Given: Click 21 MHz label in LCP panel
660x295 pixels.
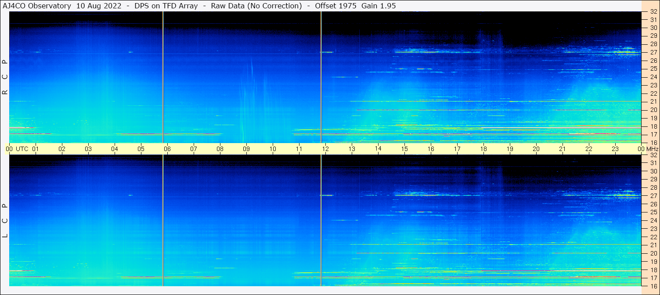Looking at the screenshot, I should (x=653, y=245).
